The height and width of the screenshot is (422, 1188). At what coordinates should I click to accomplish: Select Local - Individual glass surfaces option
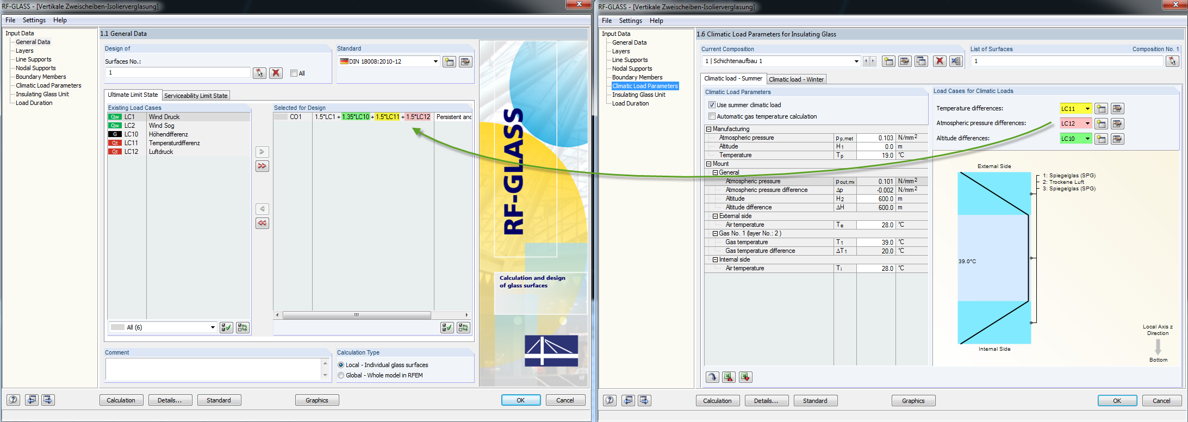(341, 365)
